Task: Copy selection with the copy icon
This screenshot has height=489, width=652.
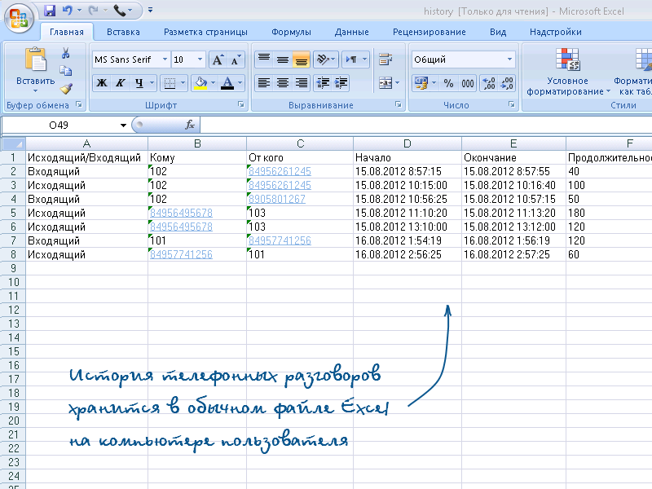Action: point(65,71)
